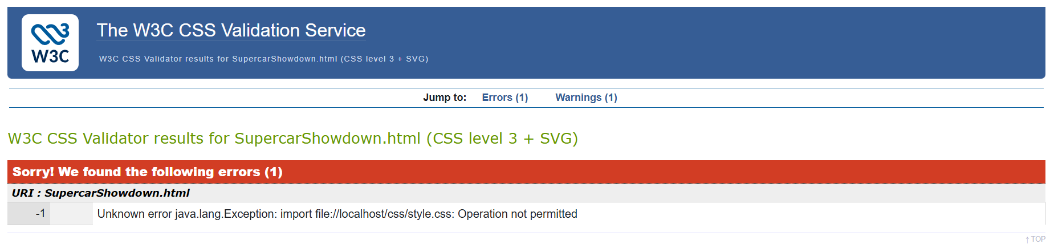The image size is (1058, 248).
Task: Click the red 'Sorry! We found the following errors' heading
Action: [526, 172]
